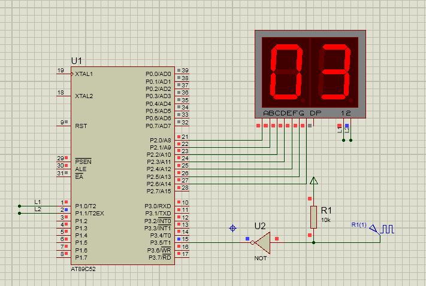Select the U1 component reference label
The image size is (426, 286).
point(77,61)
